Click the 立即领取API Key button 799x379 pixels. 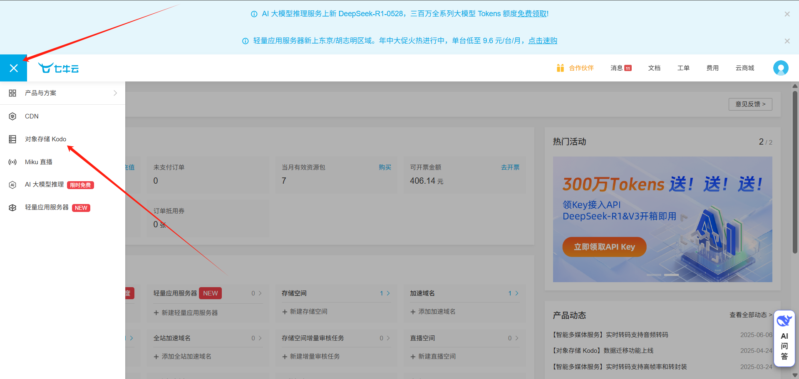604,247
